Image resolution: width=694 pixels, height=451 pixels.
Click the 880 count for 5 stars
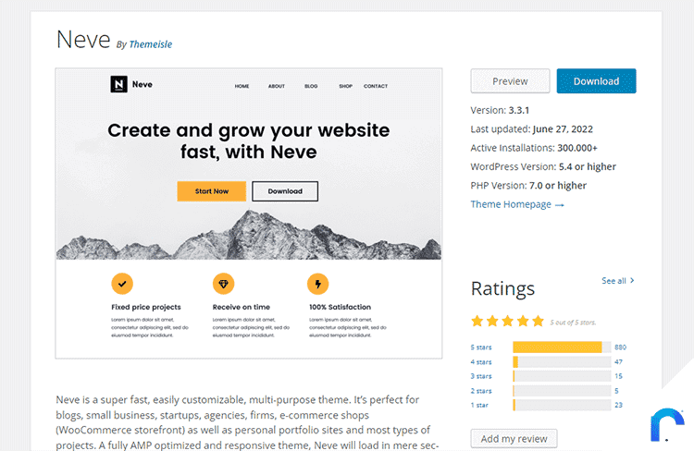click(x=620, y=347)
